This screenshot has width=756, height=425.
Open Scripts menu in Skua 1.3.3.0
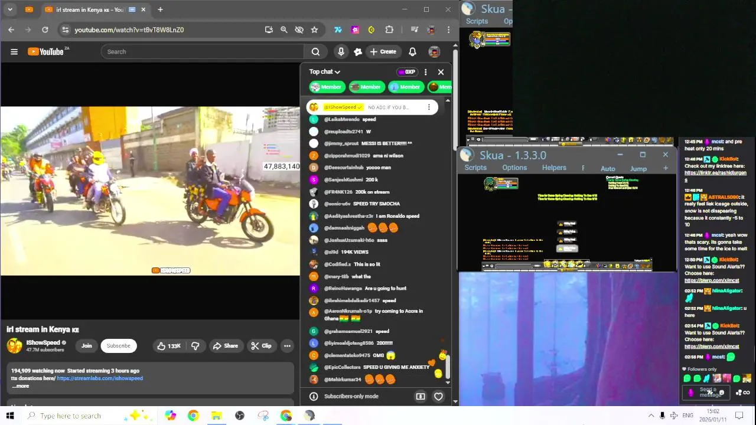pos(475,168)
